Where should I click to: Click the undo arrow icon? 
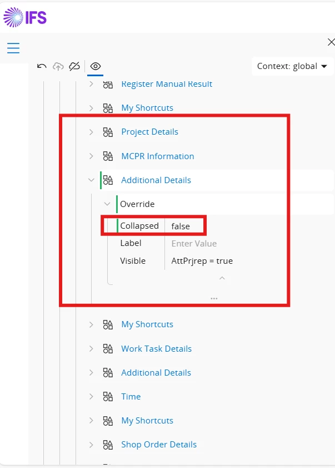pos(42,66)
